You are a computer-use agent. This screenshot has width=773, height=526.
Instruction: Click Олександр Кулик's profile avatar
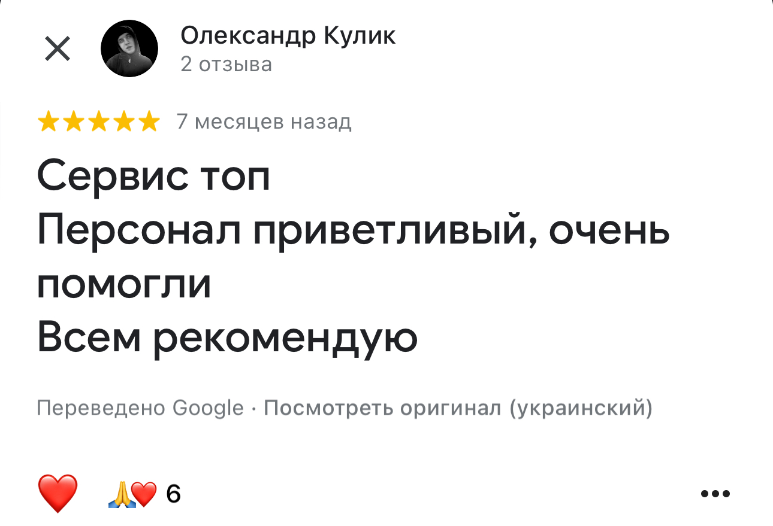coord(129,48)
